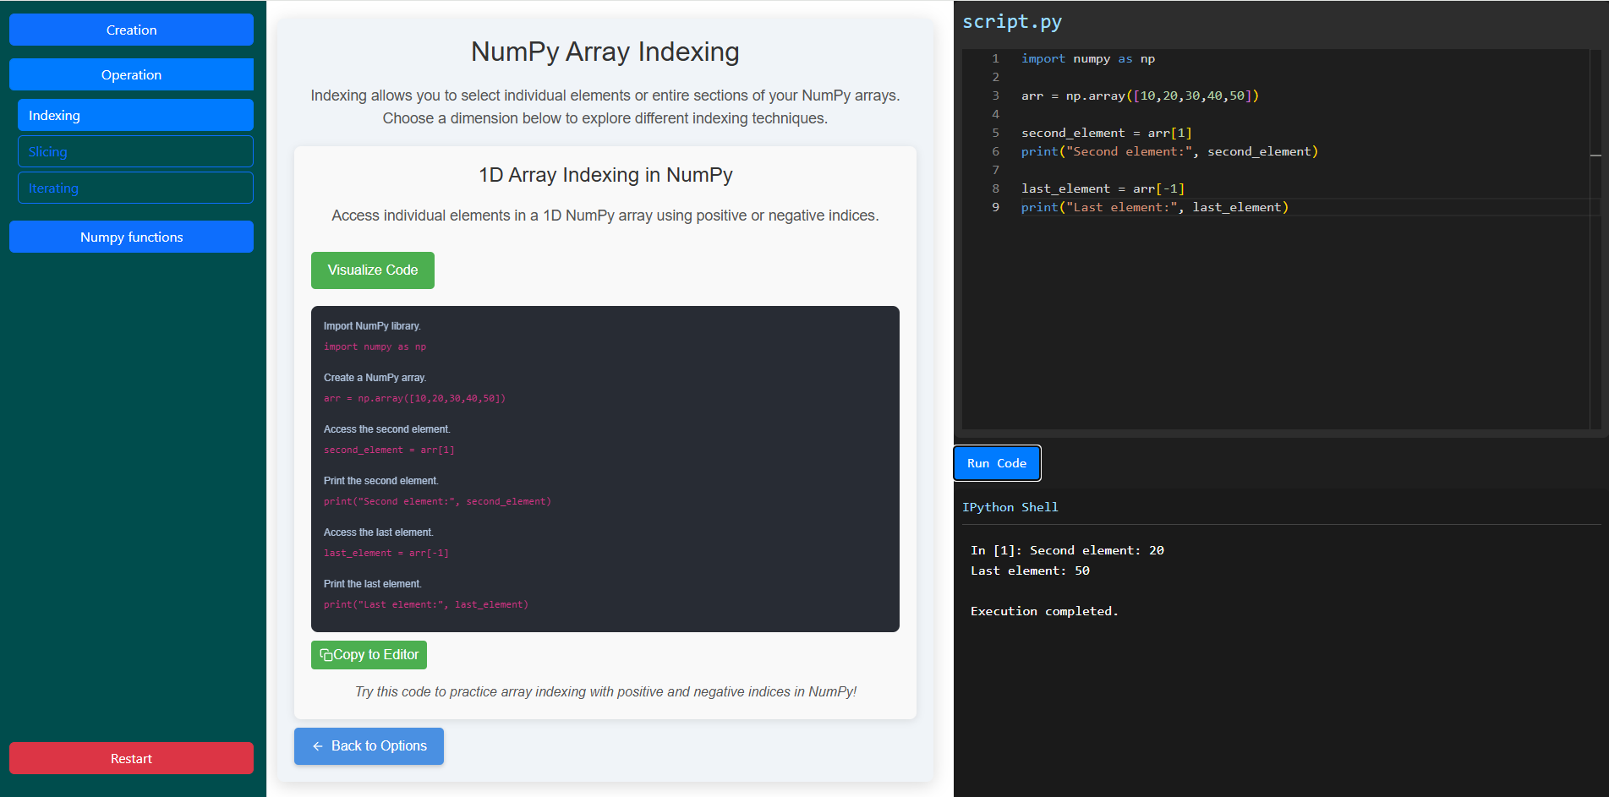The height and width of the screenshot is (797, 1609).
Task: Open the Slicing topic
Action: pos(135,152)
